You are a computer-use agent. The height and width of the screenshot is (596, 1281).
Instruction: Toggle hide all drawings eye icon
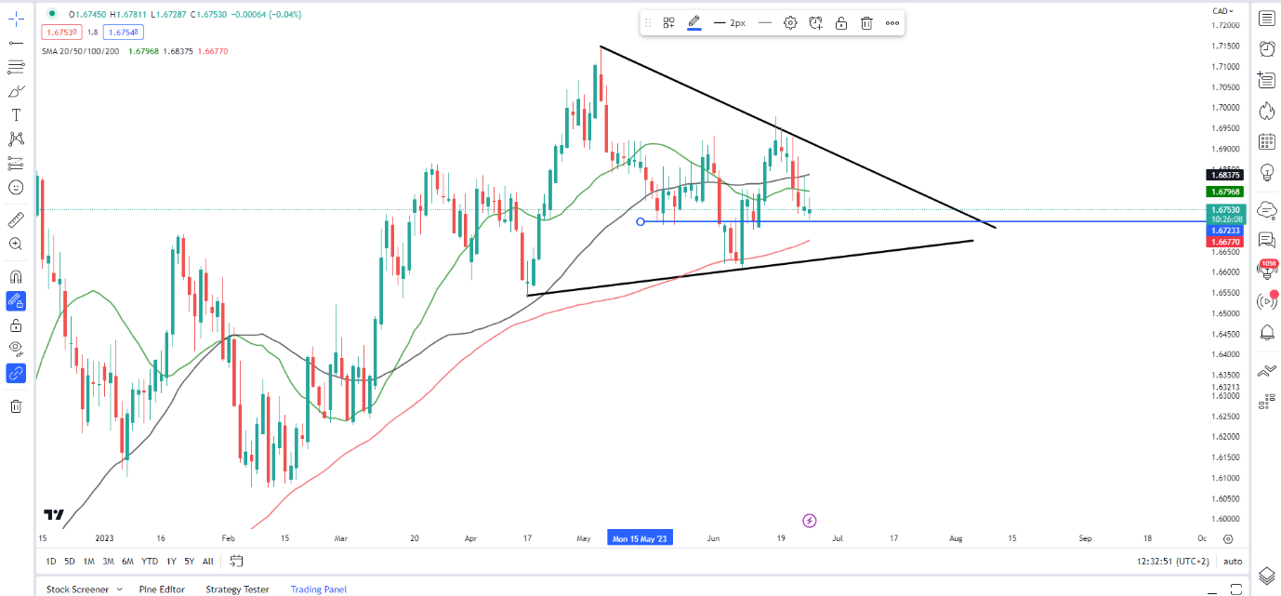(x=16, y=349)
